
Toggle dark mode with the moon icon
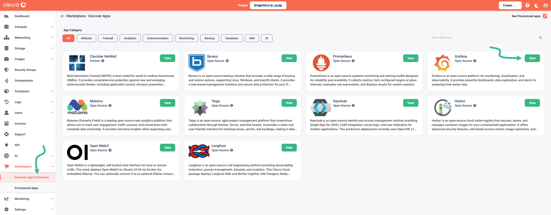[536, 5]
